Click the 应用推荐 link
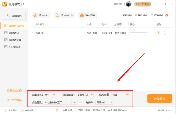176x114 pixels. point(67,111)
